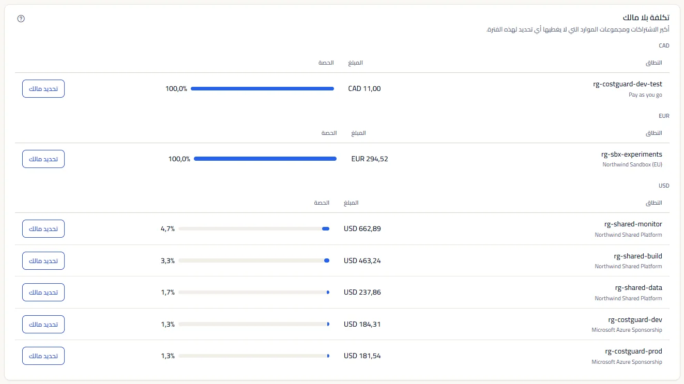Viewport: 684px width, 384px height.
Task: Click the amount "USD 662,89"
Action: point(362,228)
